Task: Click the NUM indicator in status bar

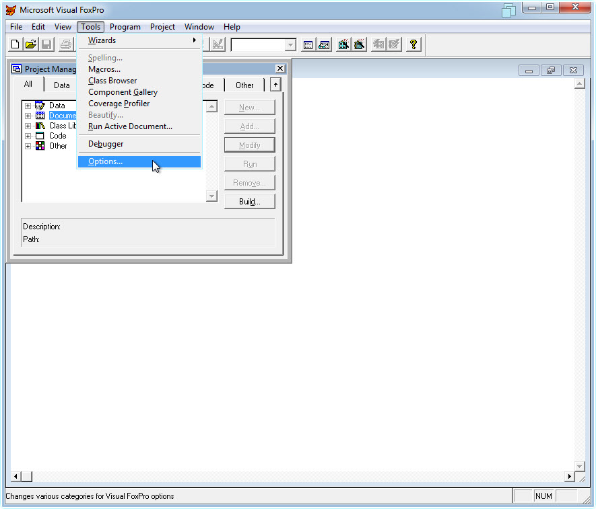Action: 543,496
